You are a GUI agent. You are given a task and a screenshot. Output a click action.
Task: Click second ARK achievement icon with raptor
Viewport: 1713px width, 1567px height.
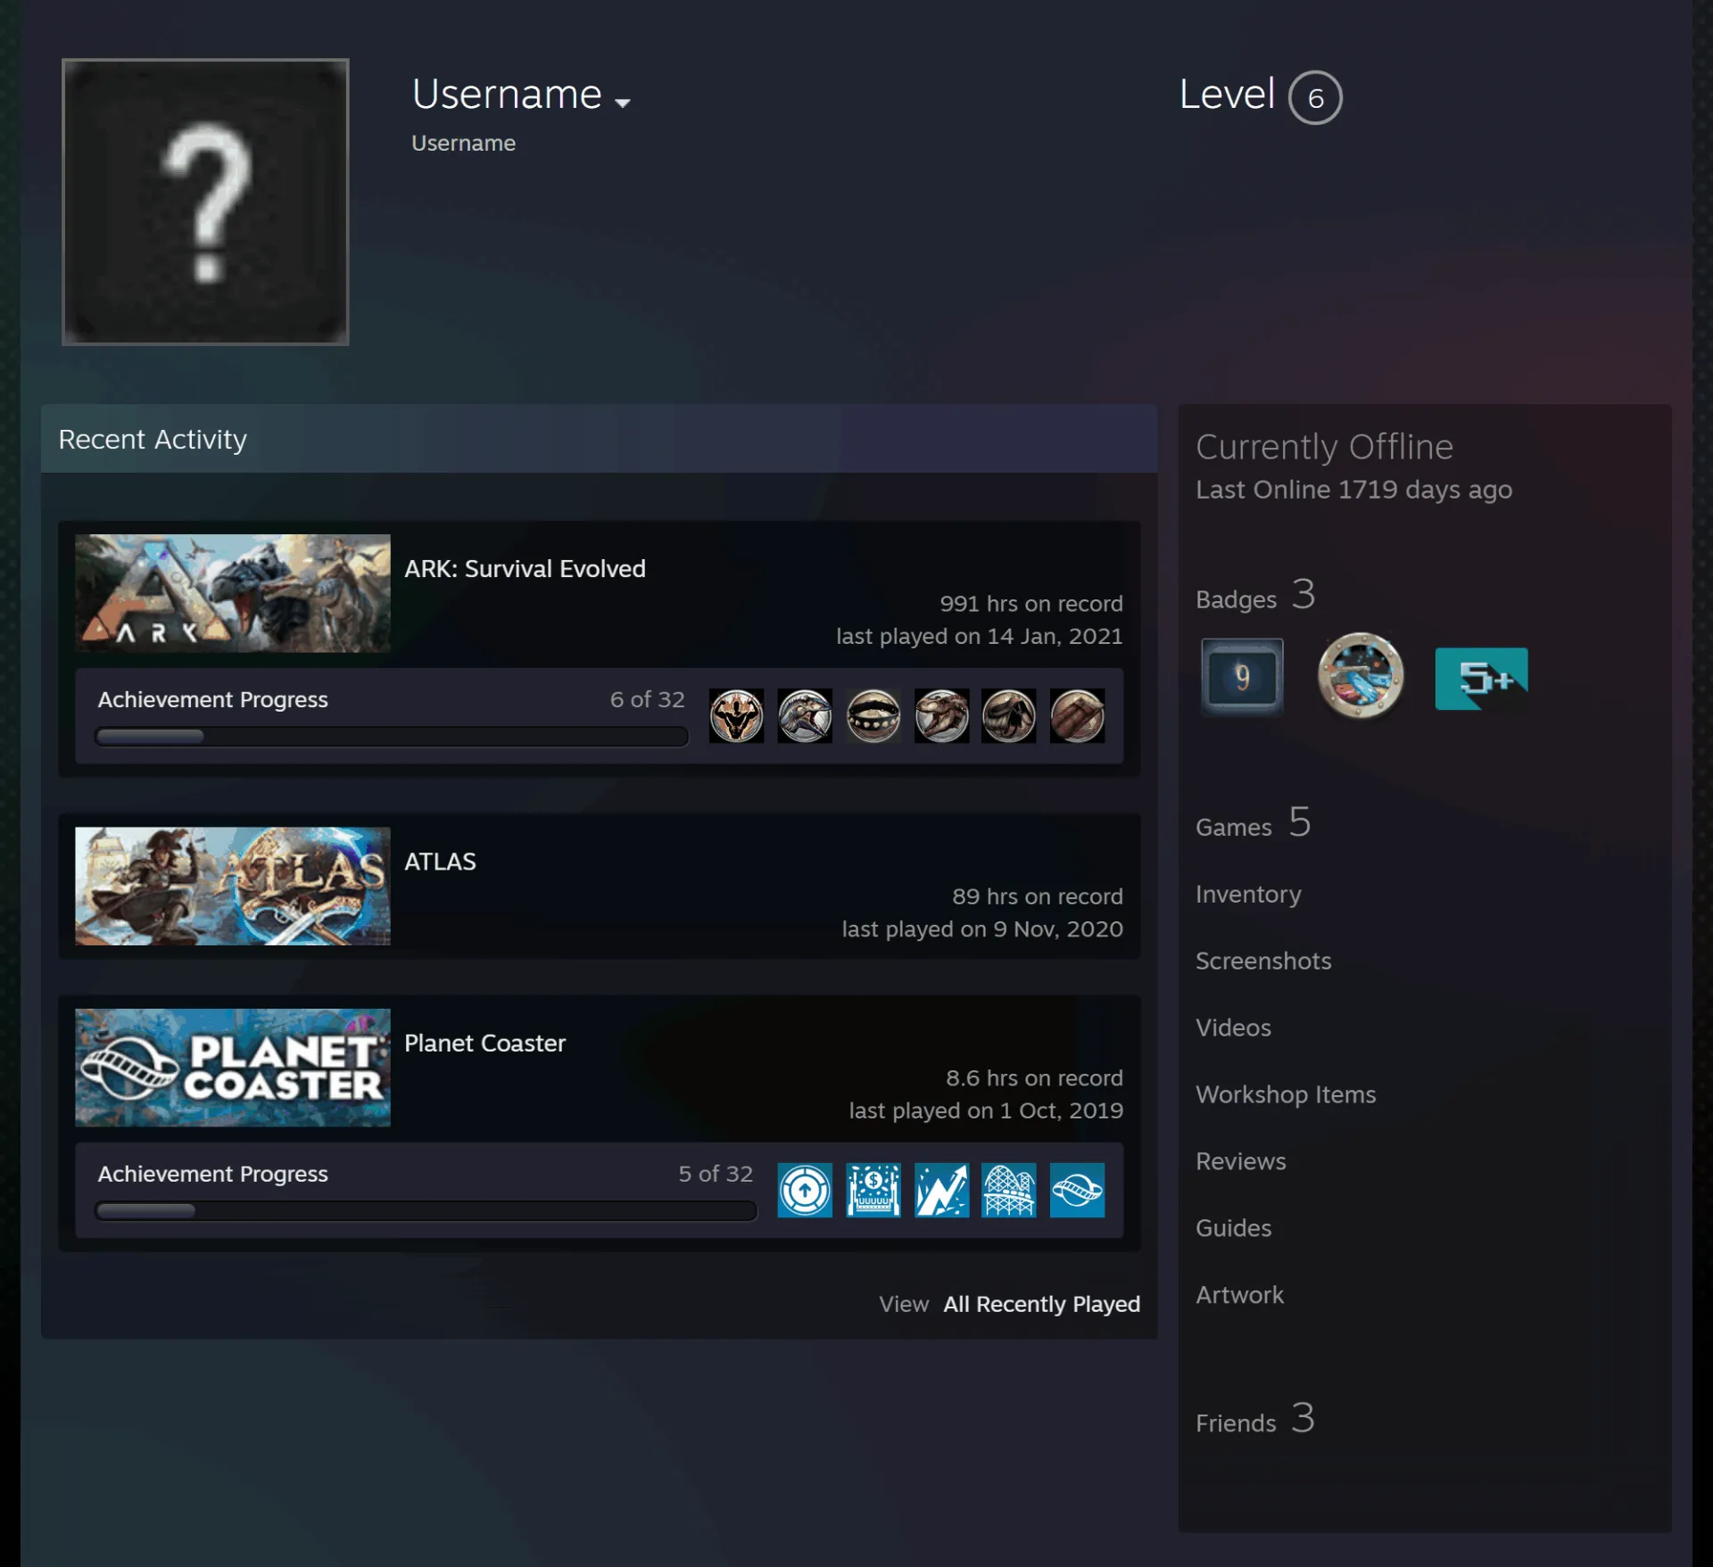pos(805,715)
